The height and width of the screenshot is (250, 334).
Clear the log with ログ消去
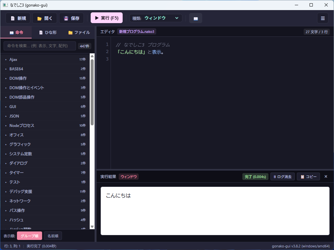[282, 177]
